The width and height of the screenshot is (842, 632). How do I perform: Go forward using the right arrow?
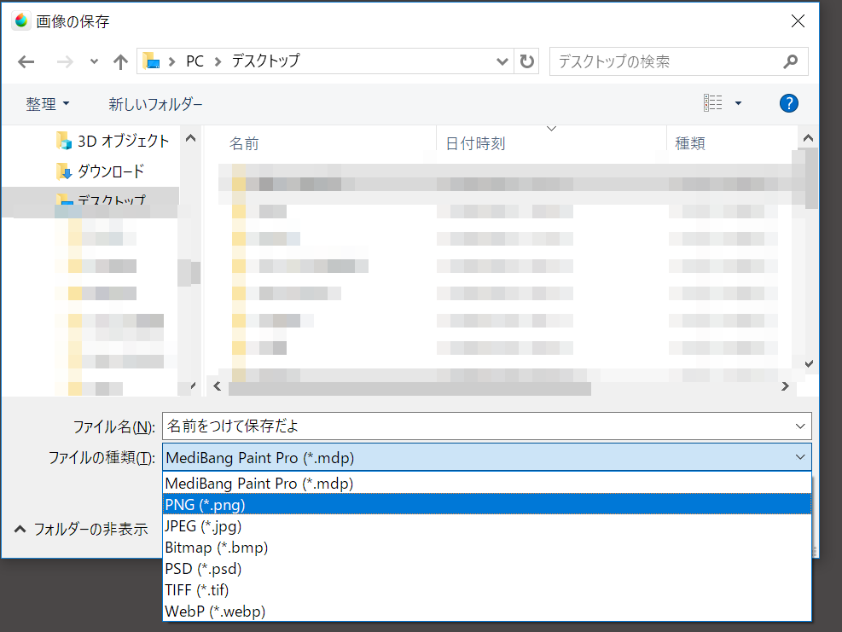point(65,61)
